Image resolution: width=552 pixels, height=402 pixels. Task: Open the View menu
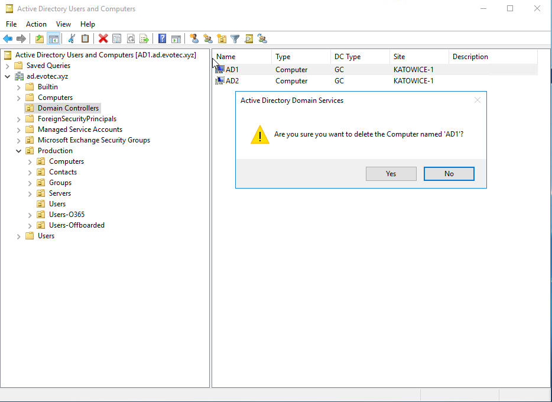pyautogui.click(x=63, y=24)
